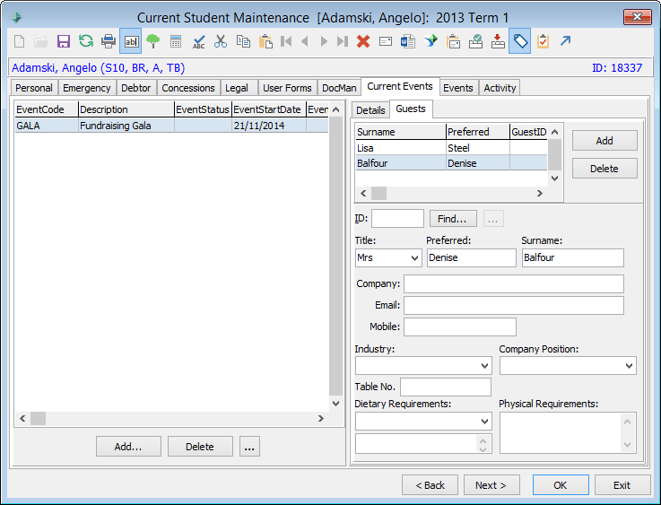The width and height of the screenshot is (661, 505).
Task: Click the OK button
Action: pos(561,485)
